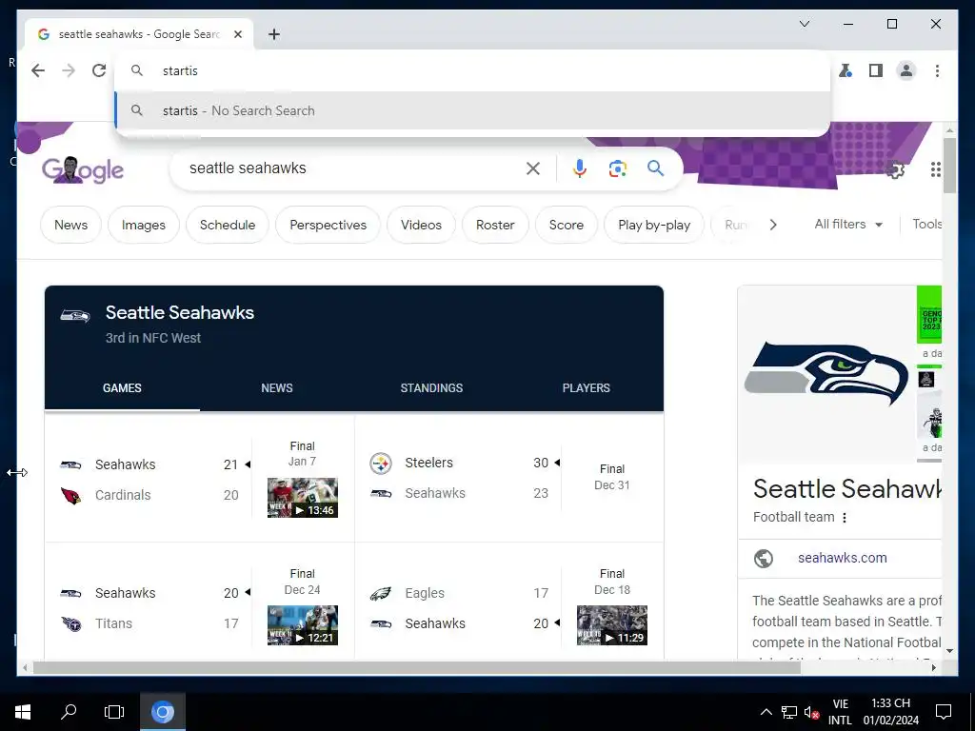
Task: Submit search with the magnifier icon
Action: click(x=655, y=168)
